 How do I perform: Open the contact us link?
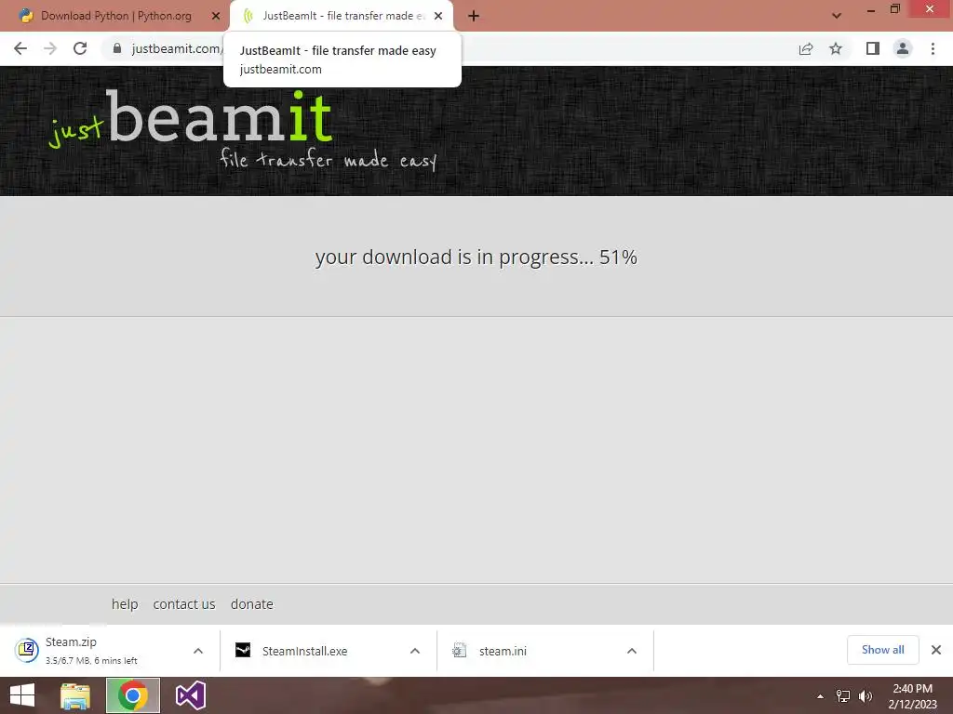click(184, 604)
